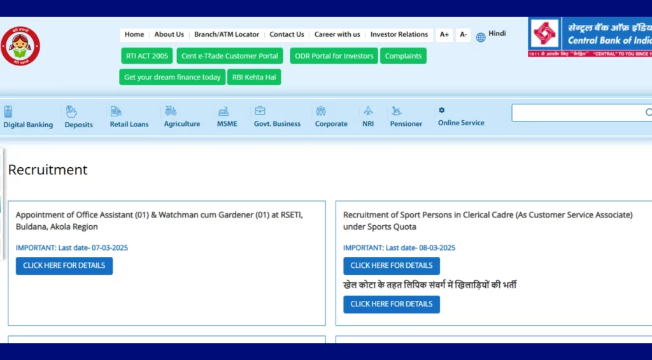Decrease font size with A- button
The height and width of the screenshot is (360, 652).
tap(463, 34)
